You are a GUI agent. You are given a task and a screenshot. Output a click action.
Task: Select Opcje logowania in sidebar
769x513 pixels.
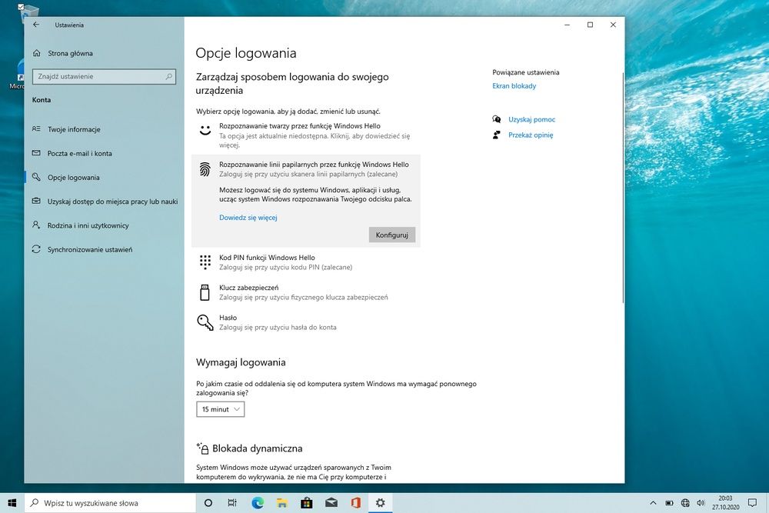tap(104, 177)
